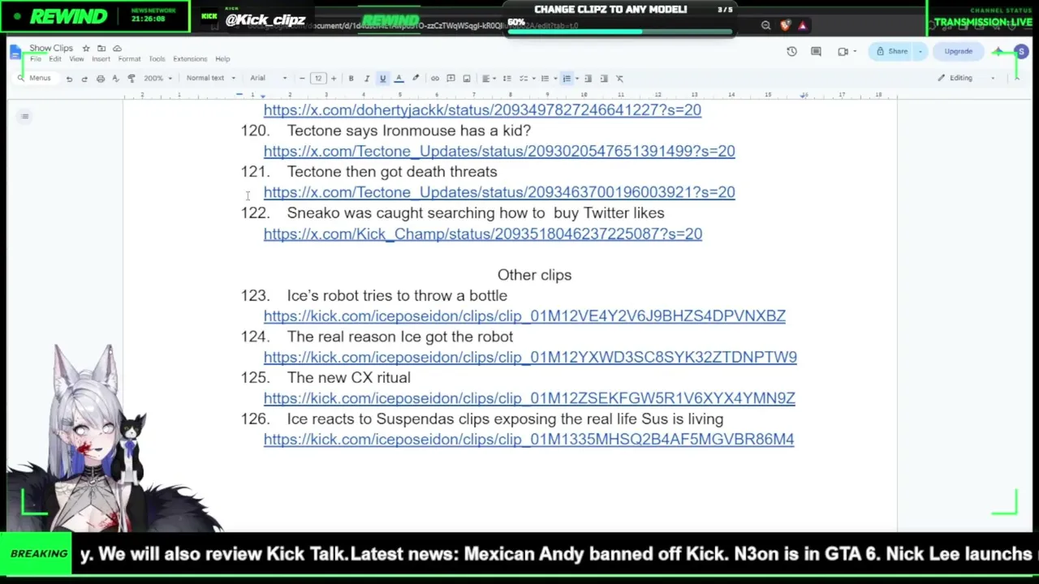Show the document outline panel
The height and width of the screenshot is (584, 1039).
pyautogui.click(x=25, y=117)
